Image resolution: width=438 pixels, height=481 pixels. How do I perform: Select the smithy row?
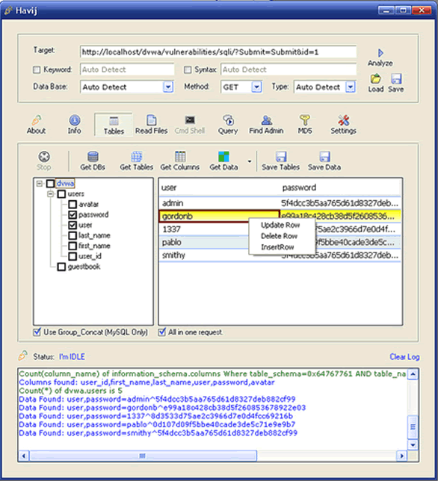click(280, 255)
